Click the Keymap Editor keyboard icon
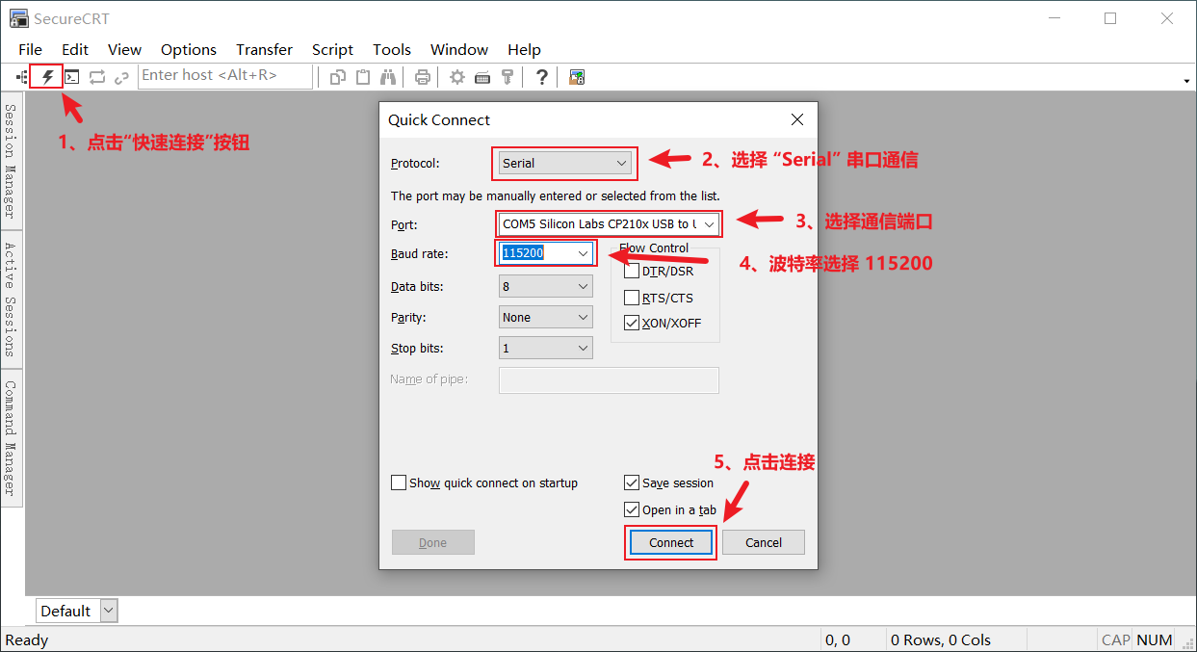Screen dimensions: 1197x652 482,77
